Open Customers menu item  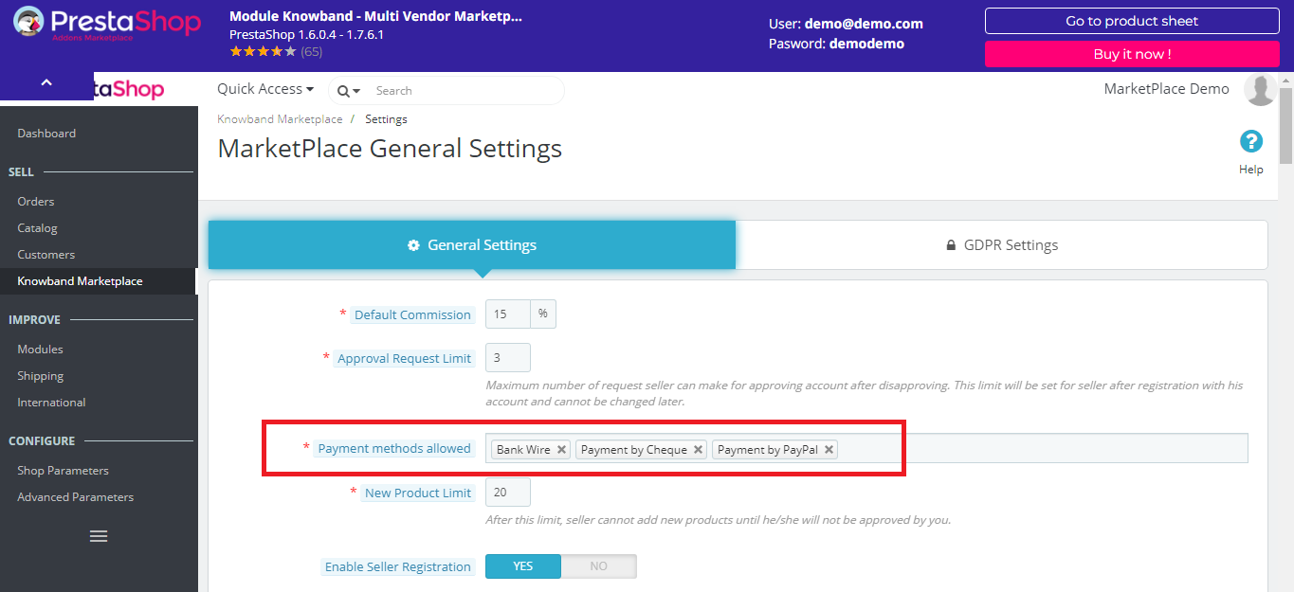pos(46,255)
